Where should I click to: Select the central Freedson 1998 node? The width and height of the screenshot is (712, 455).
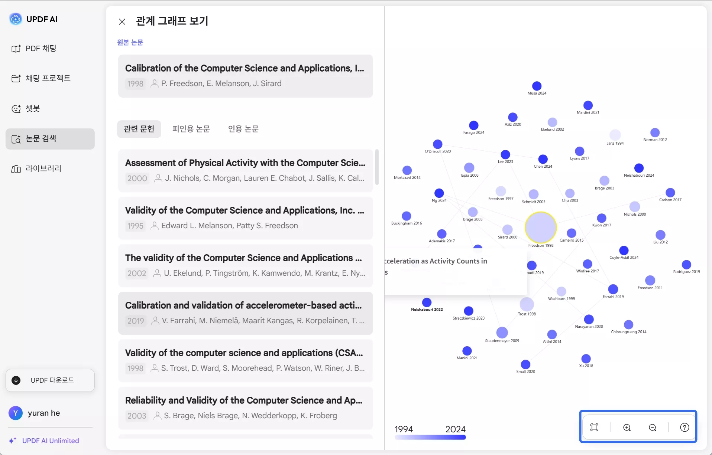click(541, 227)
